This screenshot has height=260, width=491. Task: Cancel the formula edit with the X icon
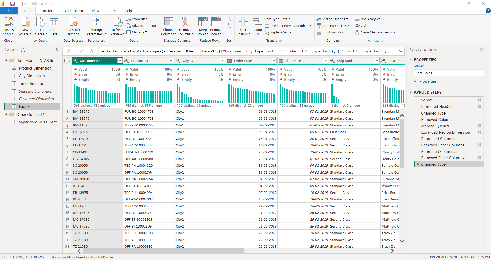[x=69, y=51]
